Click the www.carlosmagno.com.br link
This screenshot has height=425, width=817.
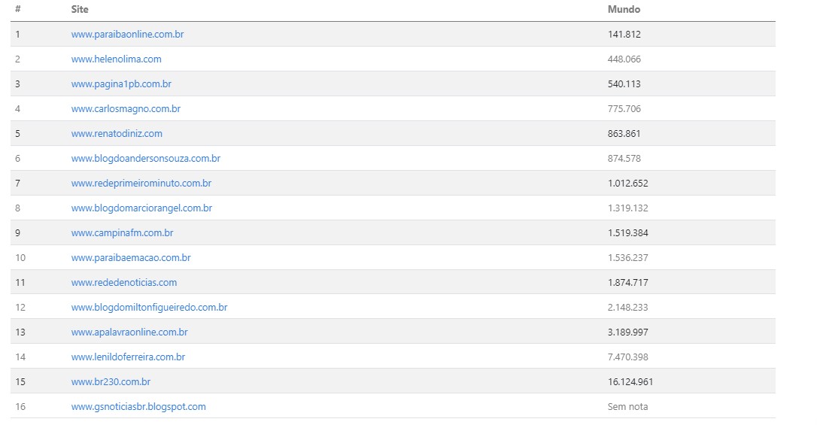[126, 109]
